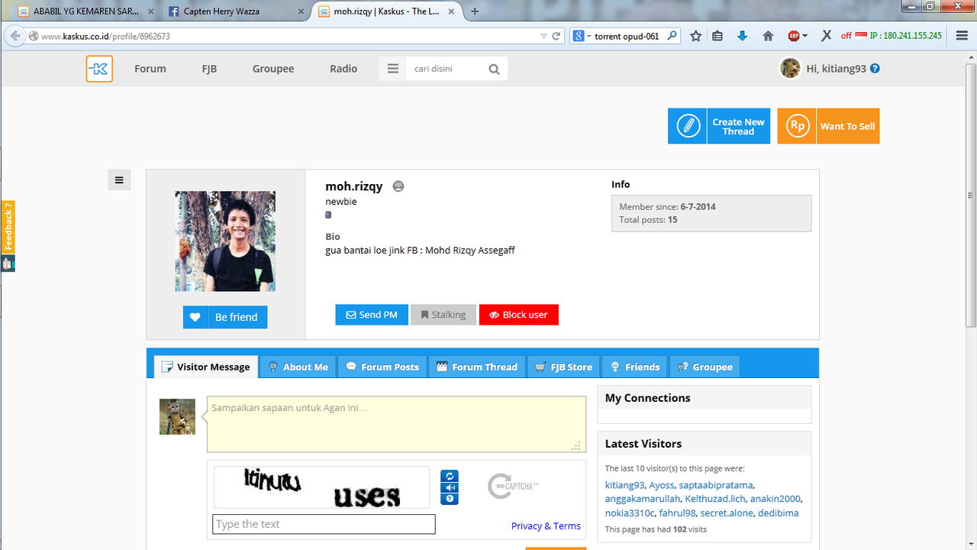Open a new browser tab with plus
This screenshot has height=550, width=977.
click(475, 11)
